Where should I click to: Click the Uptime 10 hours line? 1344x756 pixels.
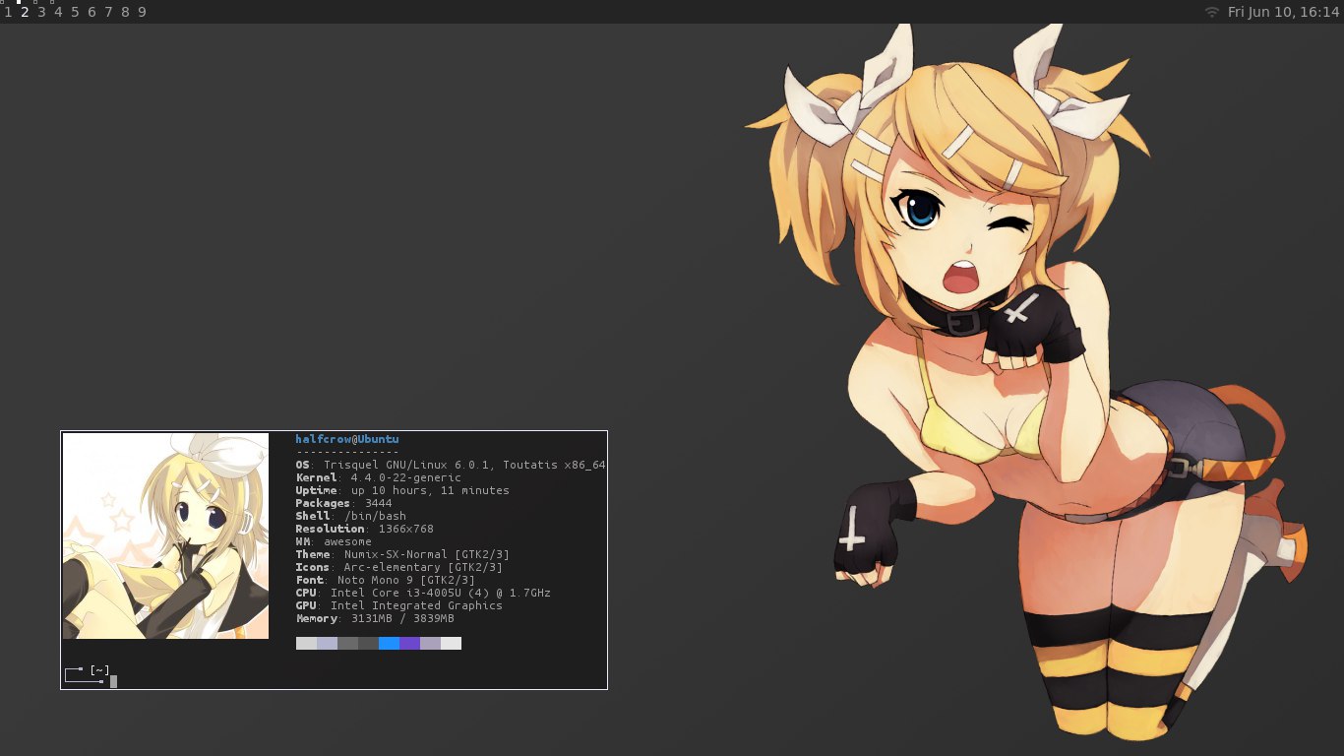click(x=402, y=490)
